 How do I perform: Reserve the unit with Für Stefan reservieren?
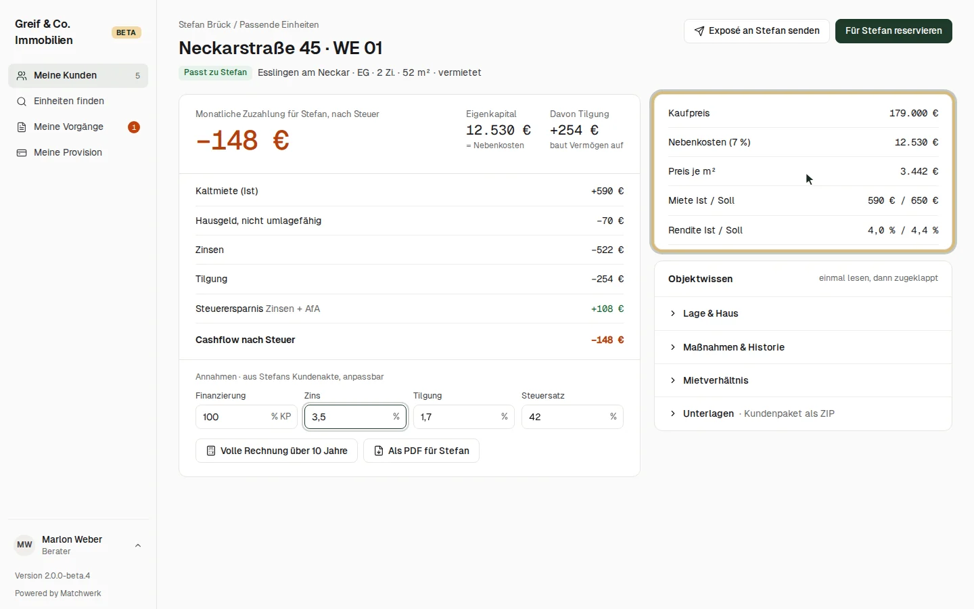894,31
